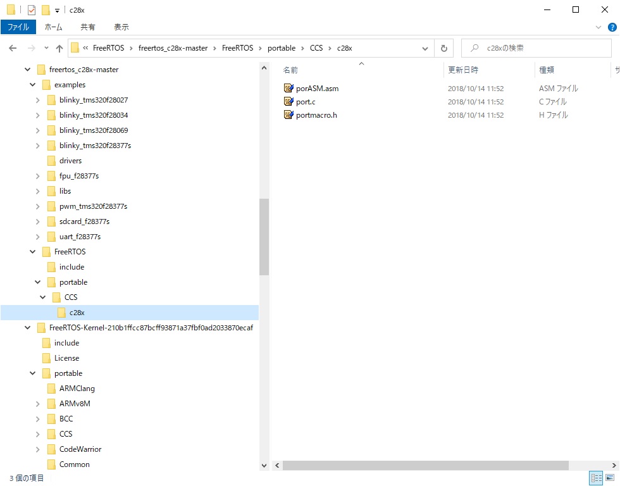This screenshot has width=620, height=486.
Task: Sort by the 更新日時 column header
Action: [463, 70]
